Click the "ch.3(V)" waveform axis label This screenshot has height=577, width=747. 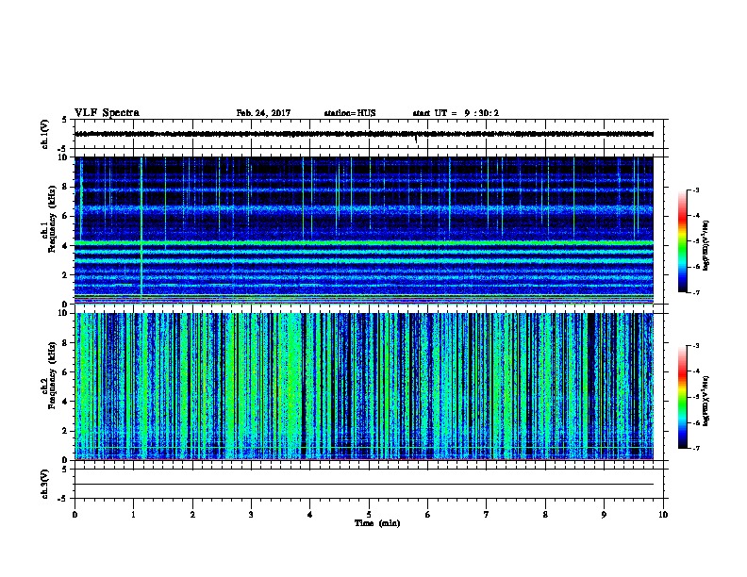(x=44, y=484)
